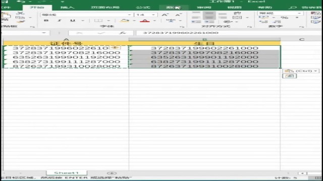Click the percent style icon
Screen dimensions: 323x181
pyautogui.click(x=284, y=18)
